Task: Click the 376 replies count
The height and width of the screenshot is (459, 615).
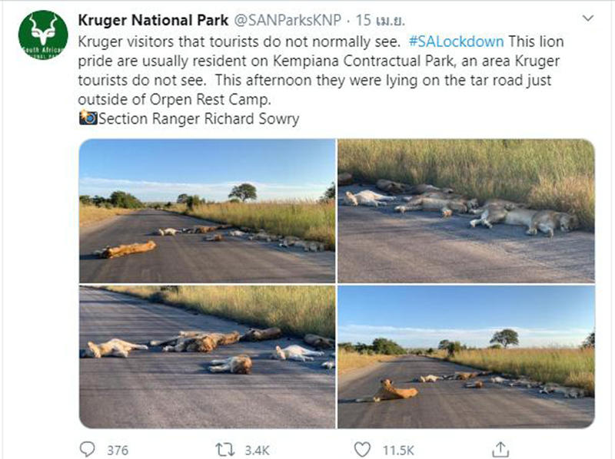Action: click(118, 449)
